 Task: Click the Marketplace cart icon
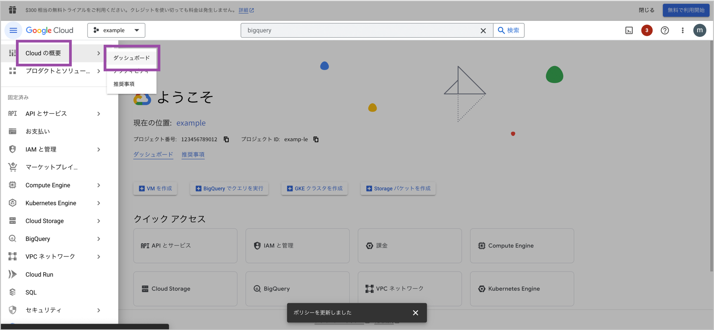[13, 167]
